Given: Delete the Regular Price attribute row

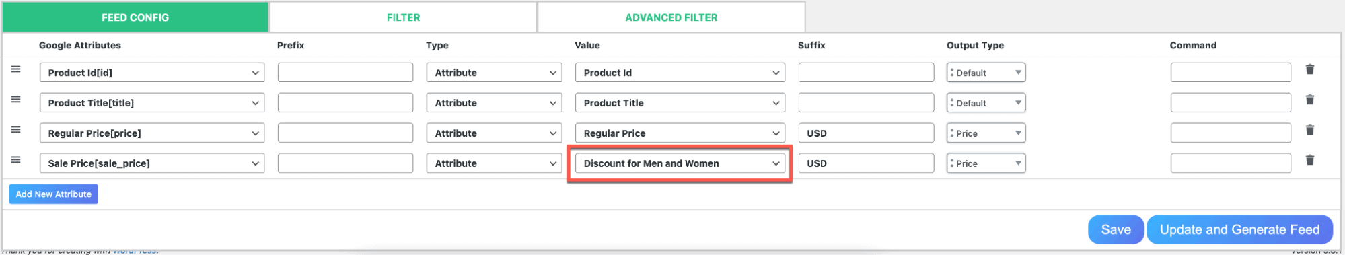Looking at the screenshot, I should point(1309,130).
